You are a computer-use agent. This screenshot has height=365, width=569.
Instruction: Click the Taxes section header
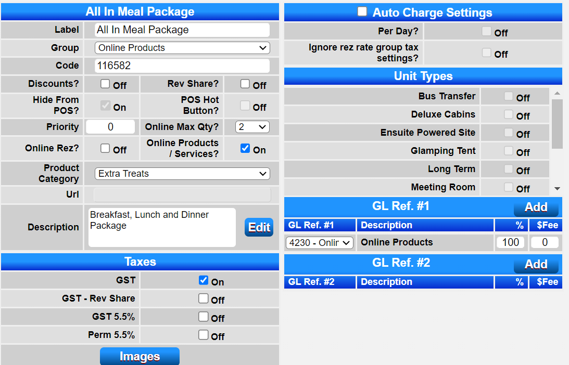[x=140, y=262]
